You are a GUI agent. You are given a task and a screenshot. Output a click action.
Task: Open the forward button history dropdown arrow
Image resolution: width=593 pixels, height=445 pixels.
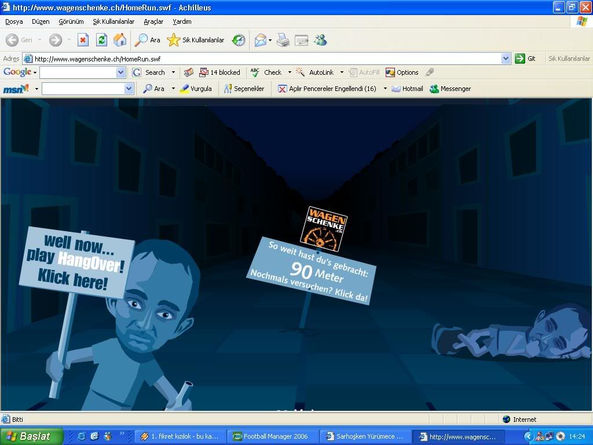point(69,40)
